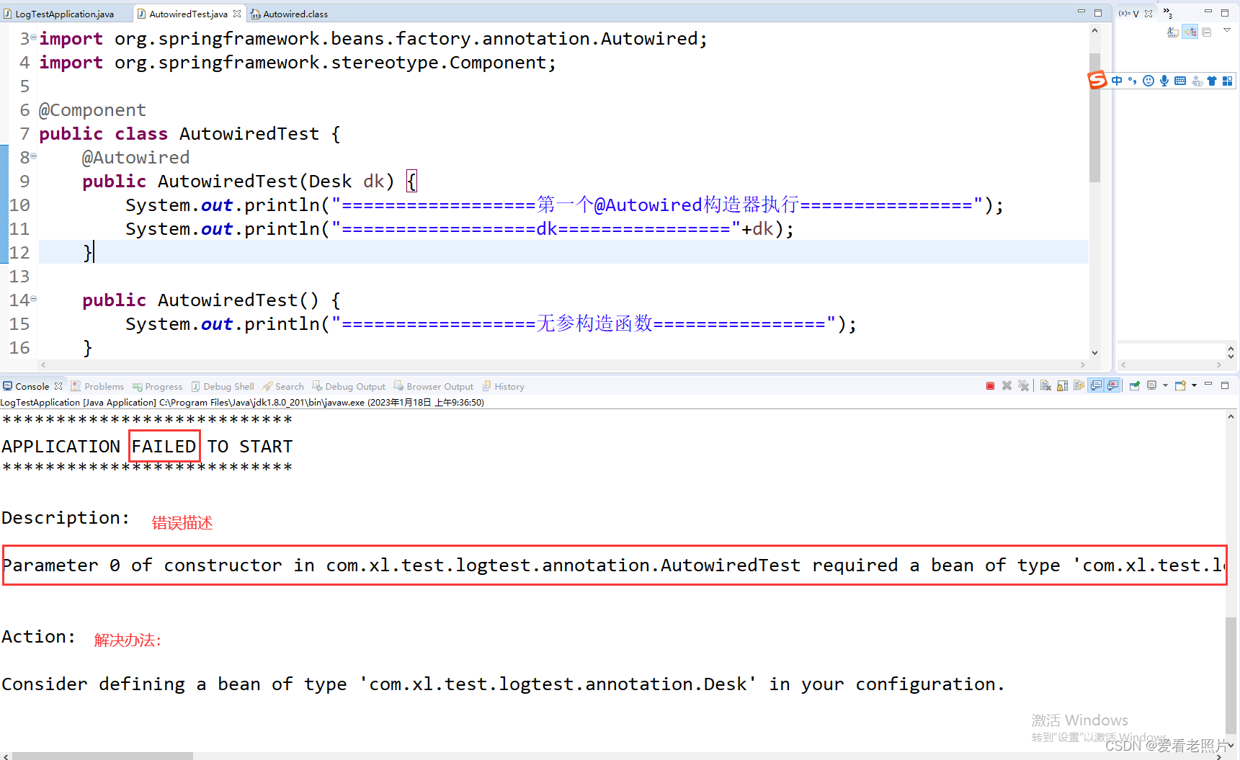
Task: Minimize the Variables panel
Action: (x=1208, y=12)
